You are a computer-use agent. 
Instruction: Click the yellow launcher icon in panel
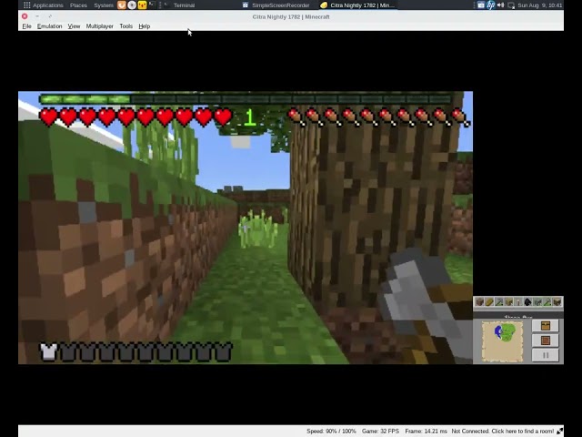point(142,5)
